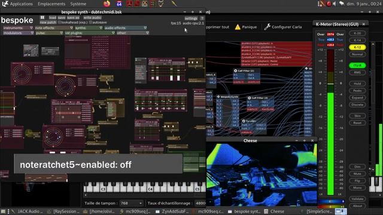The image size is (383, 215).
Task: Toggle the RMS mode in K-Meter
Action: click(x=357, y=73)
